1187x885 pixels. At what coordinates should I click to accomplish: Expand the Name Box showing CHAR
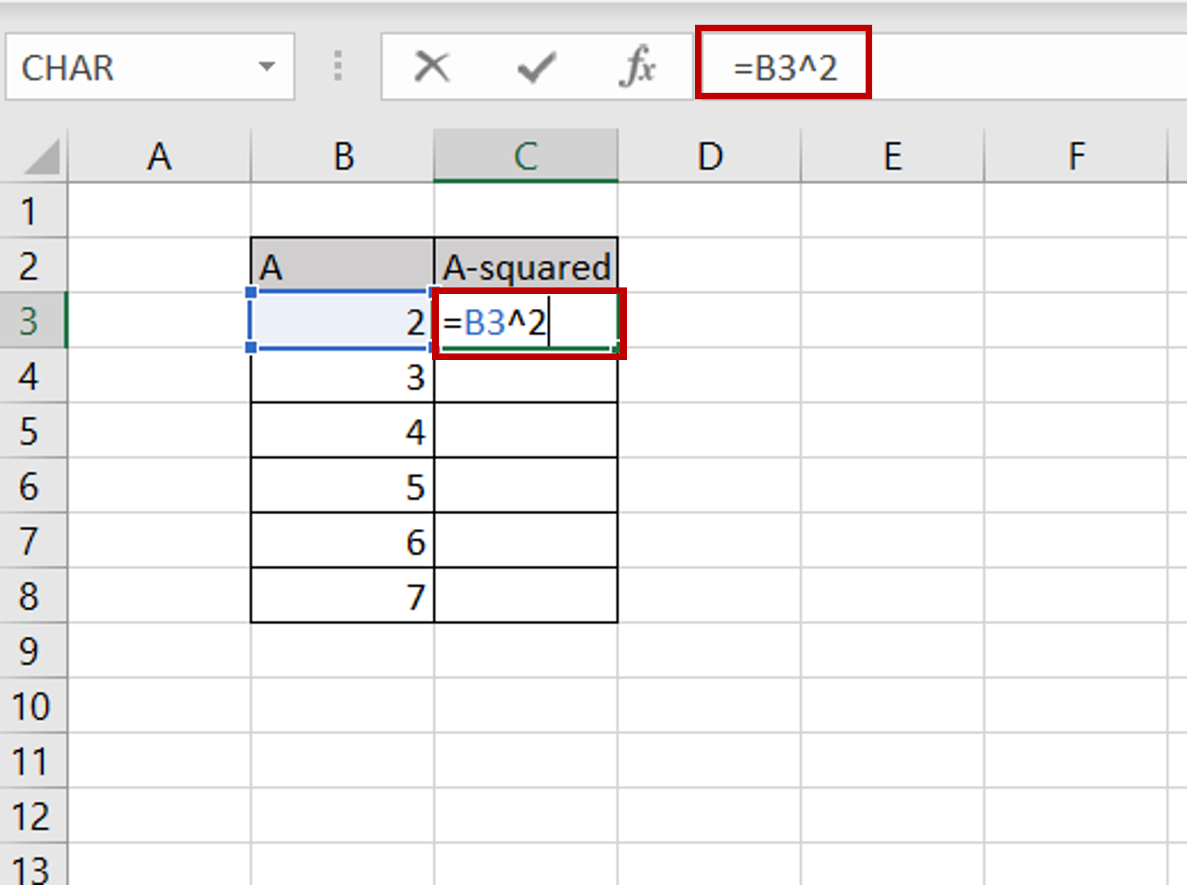coord(100,66)
